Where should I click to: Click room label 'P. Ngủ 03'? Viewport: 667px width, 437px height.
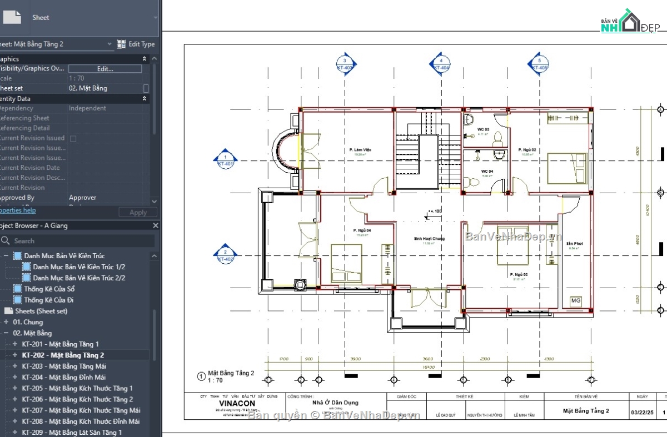pos(519,274)
